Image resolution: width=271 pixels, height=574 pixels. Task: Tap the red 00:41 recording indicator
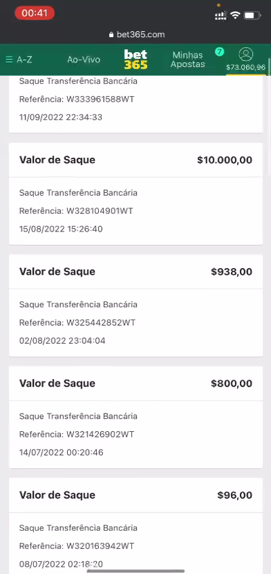click(x=35, y=13)
